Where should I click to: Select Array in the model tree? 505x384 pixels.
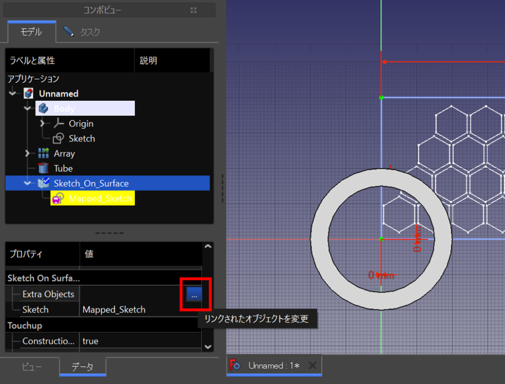coord(64,154)
